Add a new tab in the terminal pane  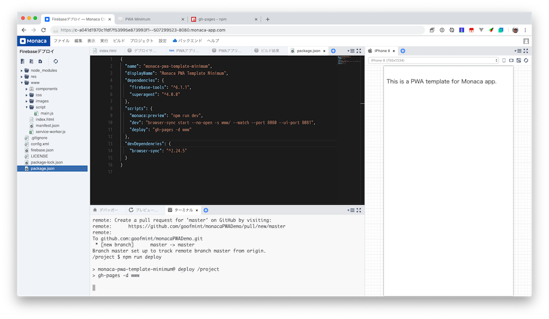click(206, 210)
